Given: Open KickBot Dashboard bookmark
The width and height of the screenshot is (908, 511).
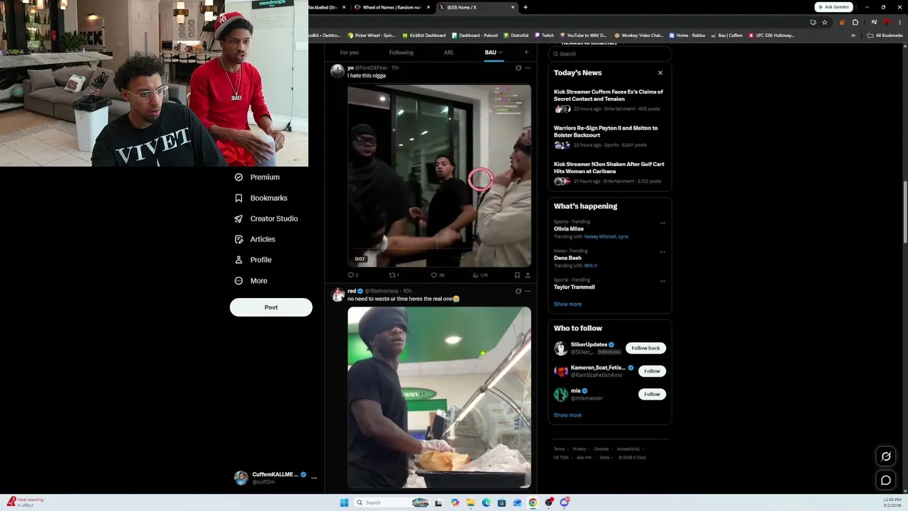Looking at the screenshot, I should click(424, 35).
